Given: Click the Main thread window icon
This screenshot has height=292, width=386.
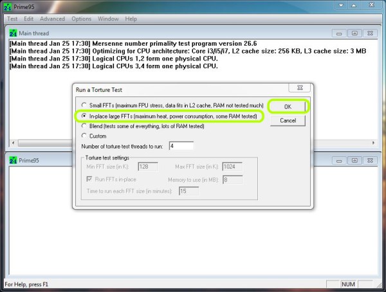Looking at the screenshot, I should pyautogui.click(x=13, y=33).
